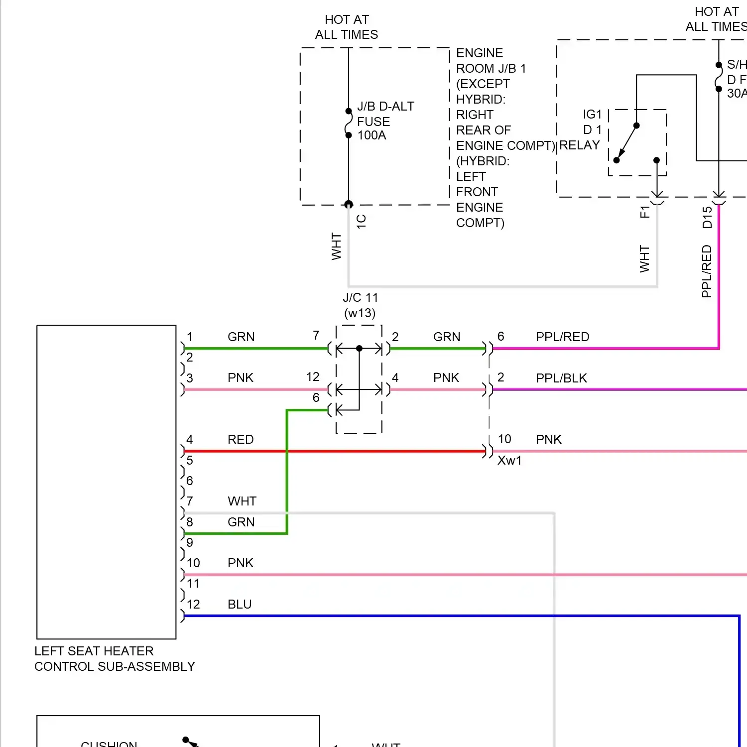
Task: Click the GRN label after J/C 11 pin 2
Action: [447, 337]
